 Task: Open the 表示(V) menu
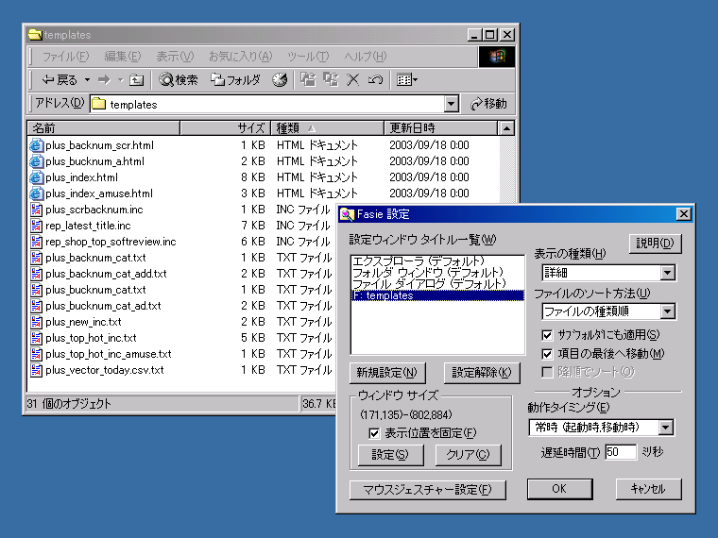pos(175,57)
